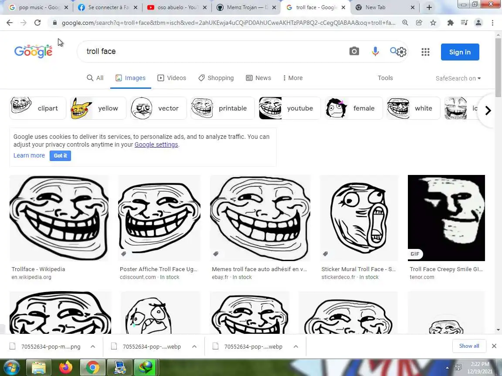Screen dimensions: 502x376
Task: Close the download bar with X icon
Action: (x=494, y=346)
